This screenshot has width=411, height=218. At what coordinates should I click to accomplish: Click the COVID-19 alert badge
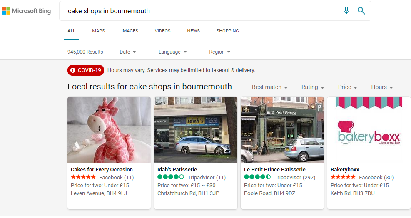coord(86,70)
